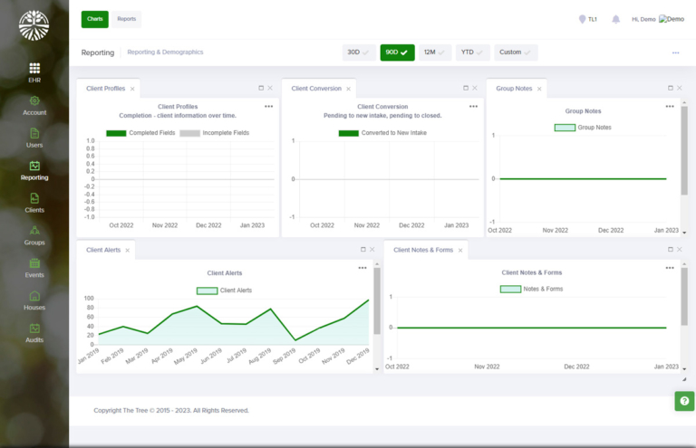Open the Account section icon
The height and width of the screenshot is (448, 696).
coord(34,101)
